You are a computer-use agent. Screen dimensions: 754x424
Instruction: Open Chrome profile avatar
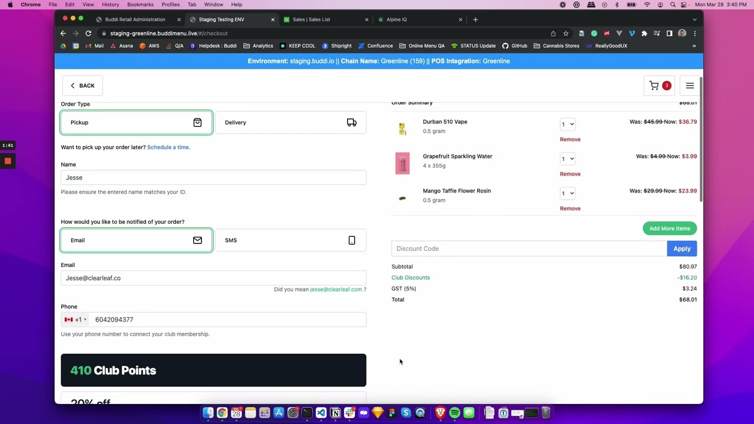click(682, 34)
